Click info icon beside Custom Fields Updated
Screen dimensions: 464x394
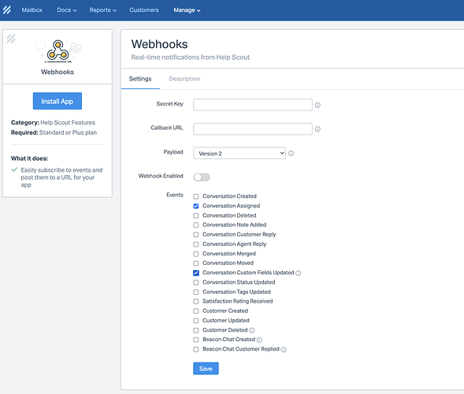point(299,273)
